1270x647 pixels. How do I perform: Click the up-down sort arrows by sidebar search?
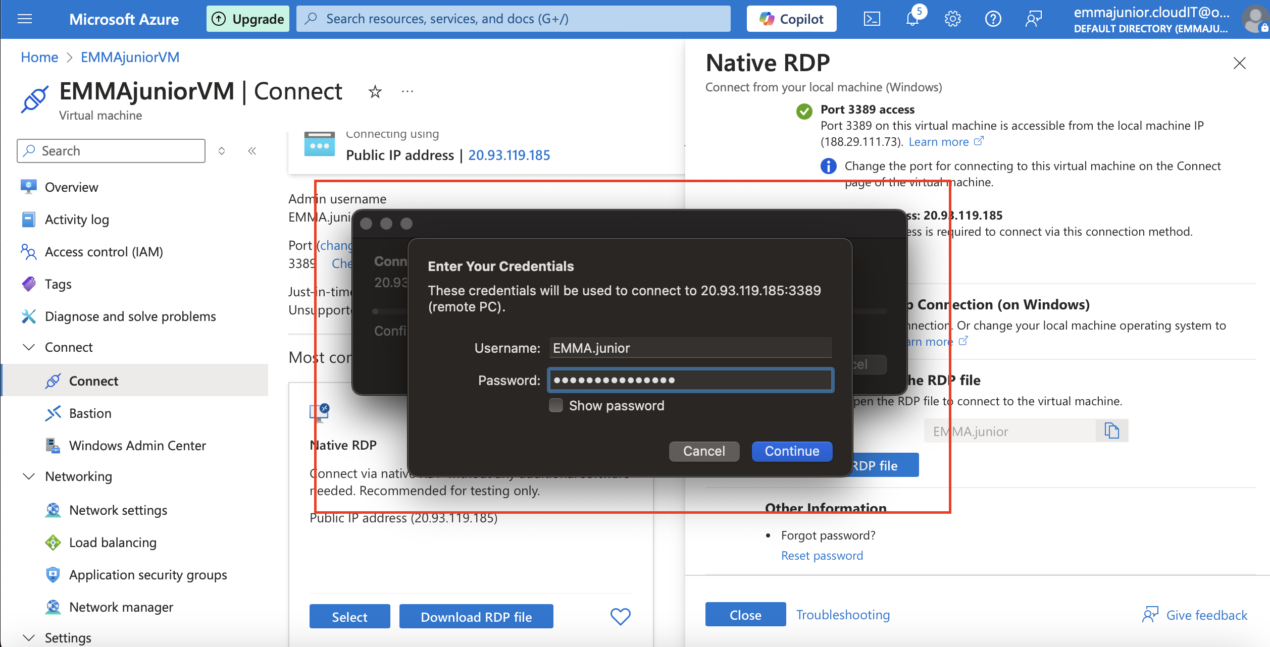[222, 151]
